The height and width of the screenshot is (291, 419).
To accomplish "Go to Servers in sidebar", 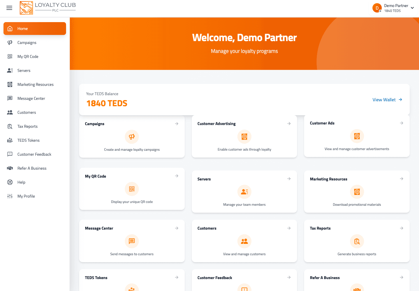I will [x=35, y=70].
